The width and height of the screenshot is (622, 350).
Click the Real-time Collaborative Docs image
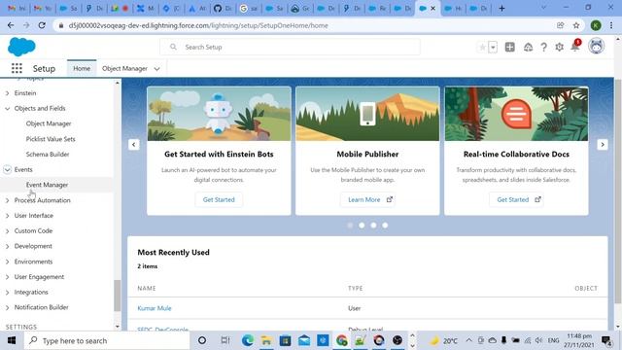pyautogui.click(x=516, y=114)
